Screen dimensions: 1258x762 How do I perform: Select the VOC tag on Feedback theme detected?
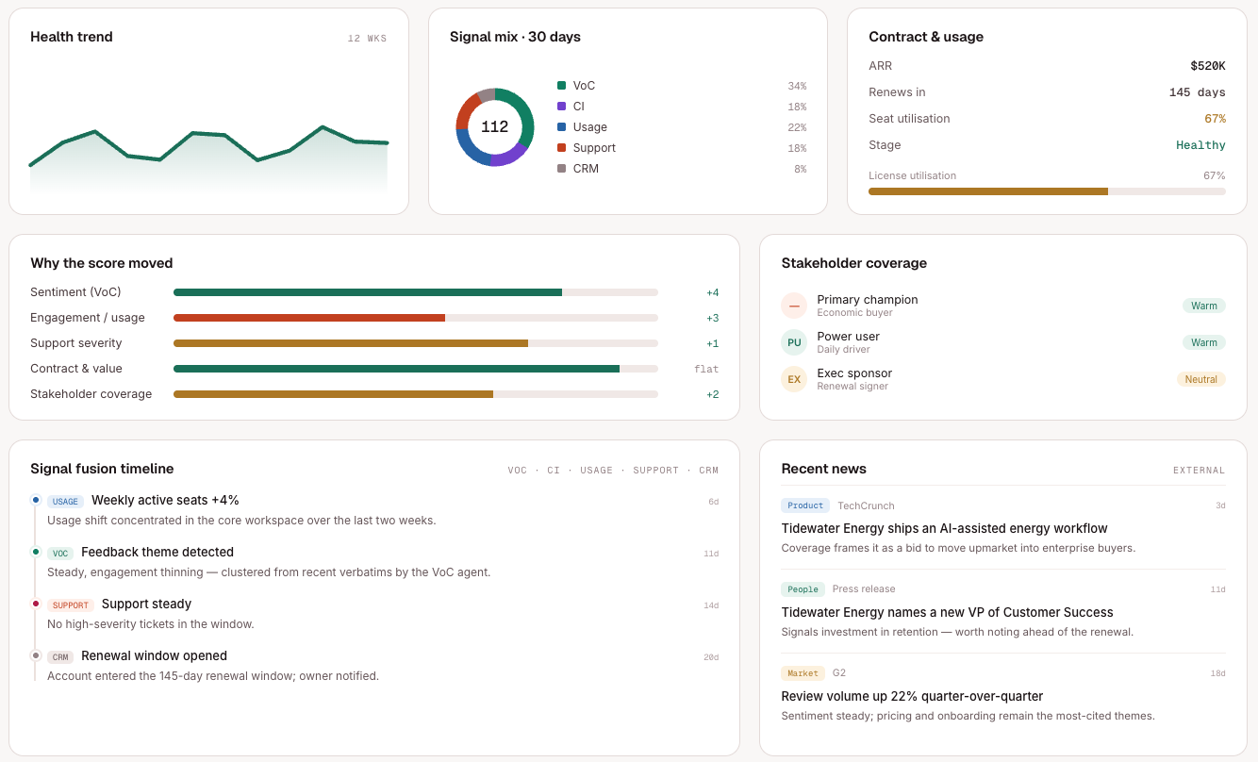(60, 554)
